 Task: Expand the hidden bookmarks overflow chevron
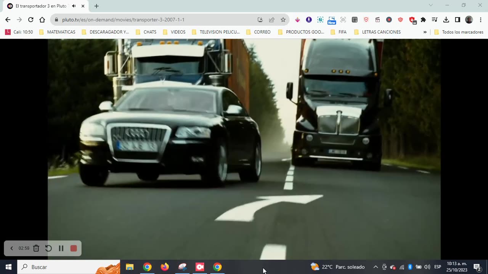[425, 32]
